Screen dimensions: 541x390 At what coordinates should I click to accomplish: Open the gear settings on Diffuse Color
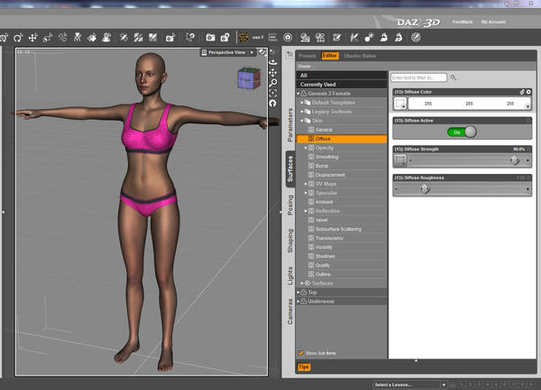528,92
